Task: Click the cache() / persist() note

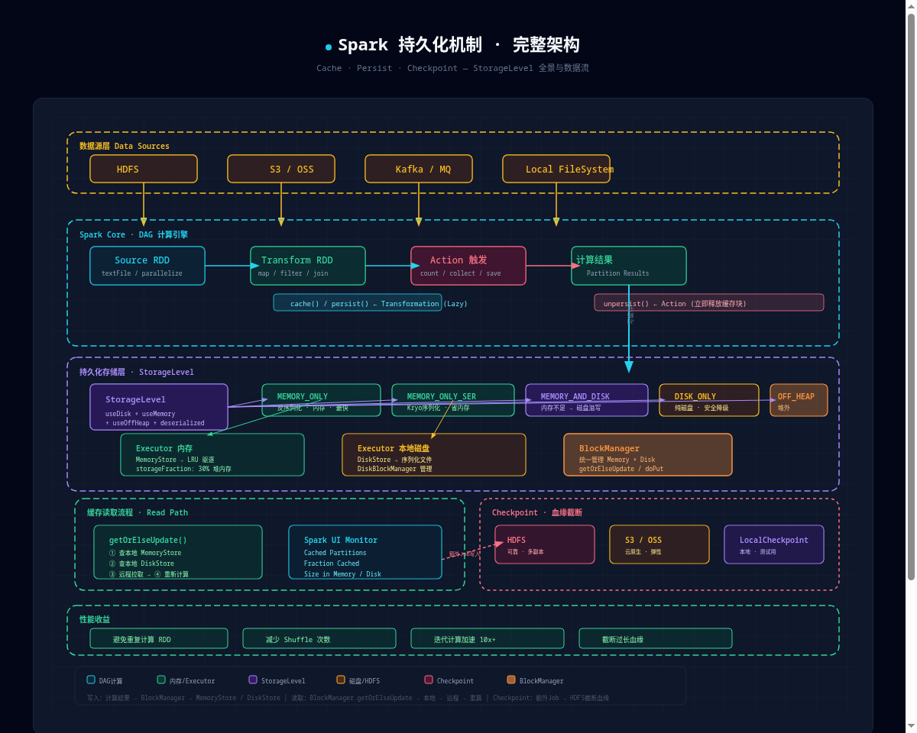Action: point(358,302)
